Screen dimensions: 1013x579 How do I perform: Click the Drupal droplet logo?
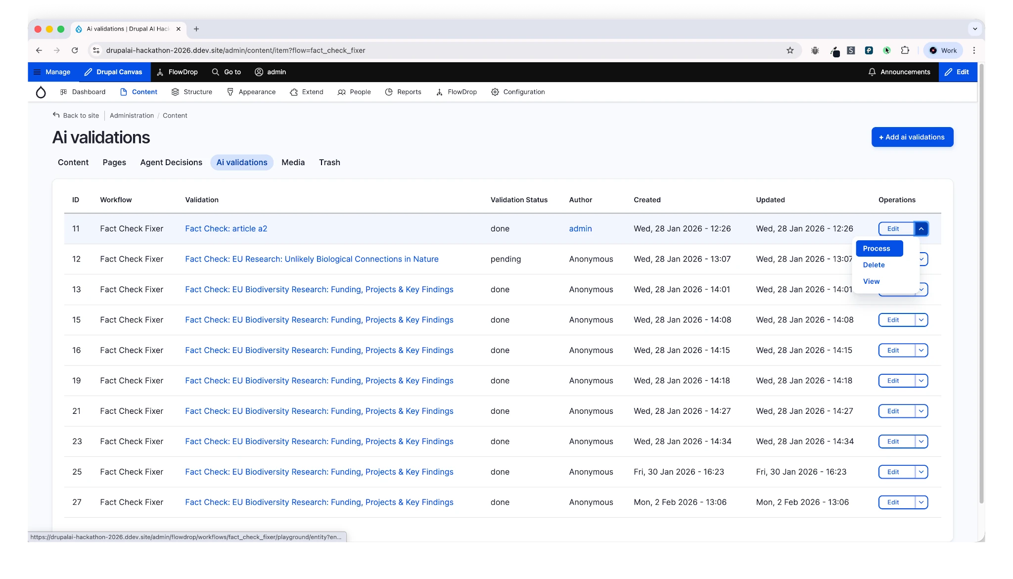coord(41,92)
